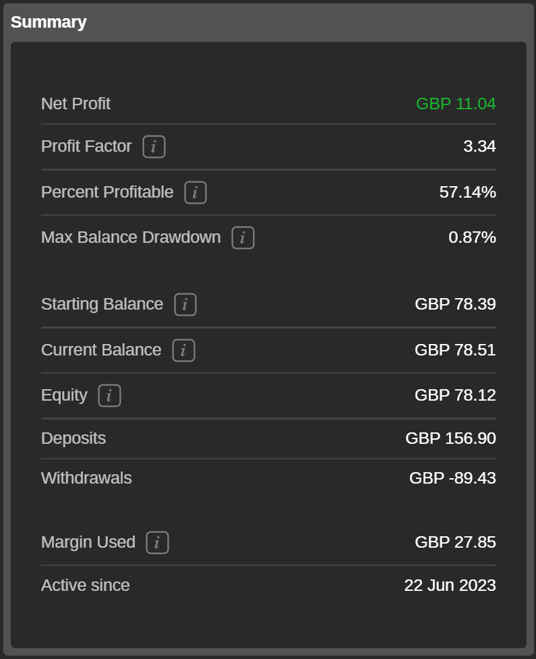Select the Summary panel title

[49, 22]
